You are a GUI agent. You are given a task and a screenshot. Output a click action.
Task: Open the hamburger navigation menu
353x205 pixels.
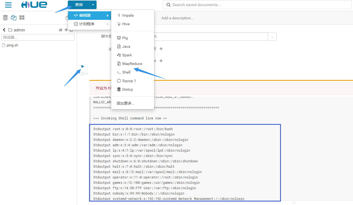(8, 5)
